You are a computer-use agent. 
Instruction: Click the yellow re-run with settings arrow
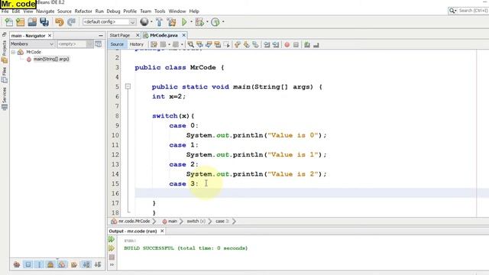[112, 248]
